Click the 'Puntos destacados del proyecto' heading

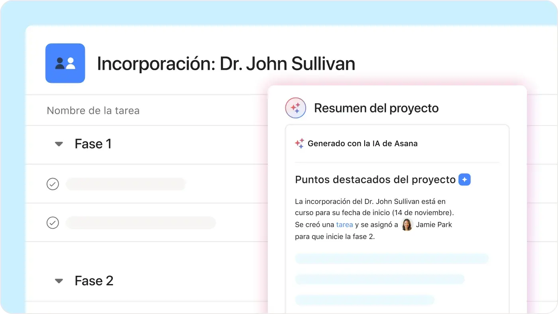click(375, 180)
